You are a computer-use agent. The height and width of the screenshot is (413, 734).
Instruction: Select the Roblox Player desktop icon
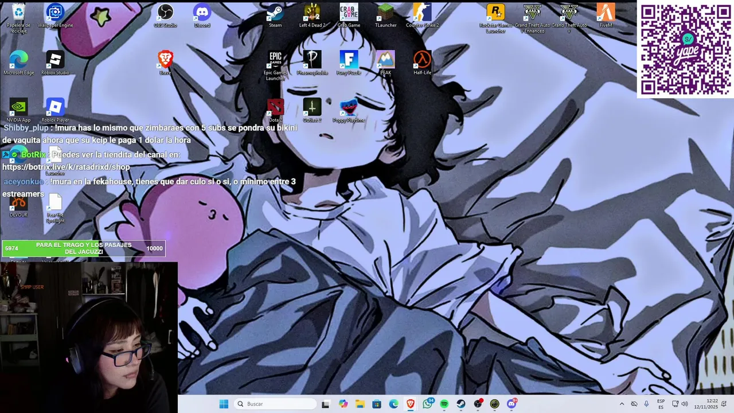point(55,110)
